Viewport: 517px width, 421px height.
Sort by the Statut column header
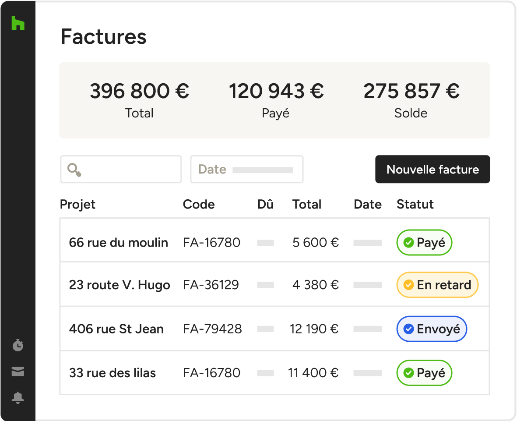tap(415, 204)
